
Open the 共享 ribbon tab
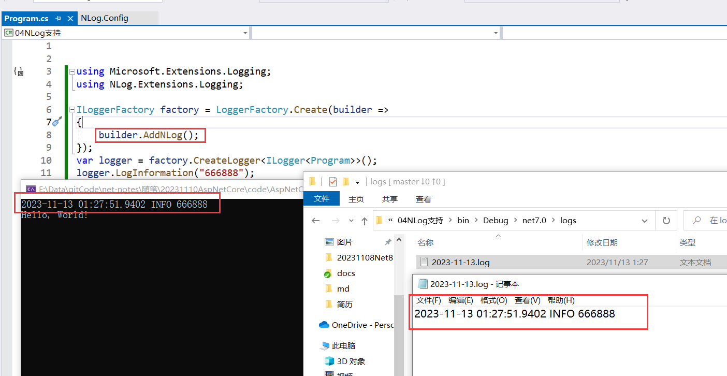[390, 199]
